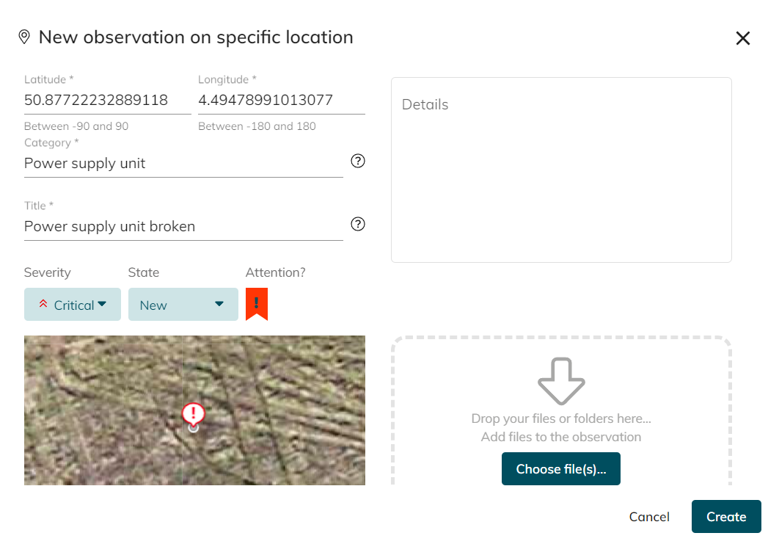Click the State dropdown caret arrow
Screen dimensions: 768x544
[219, 305]
